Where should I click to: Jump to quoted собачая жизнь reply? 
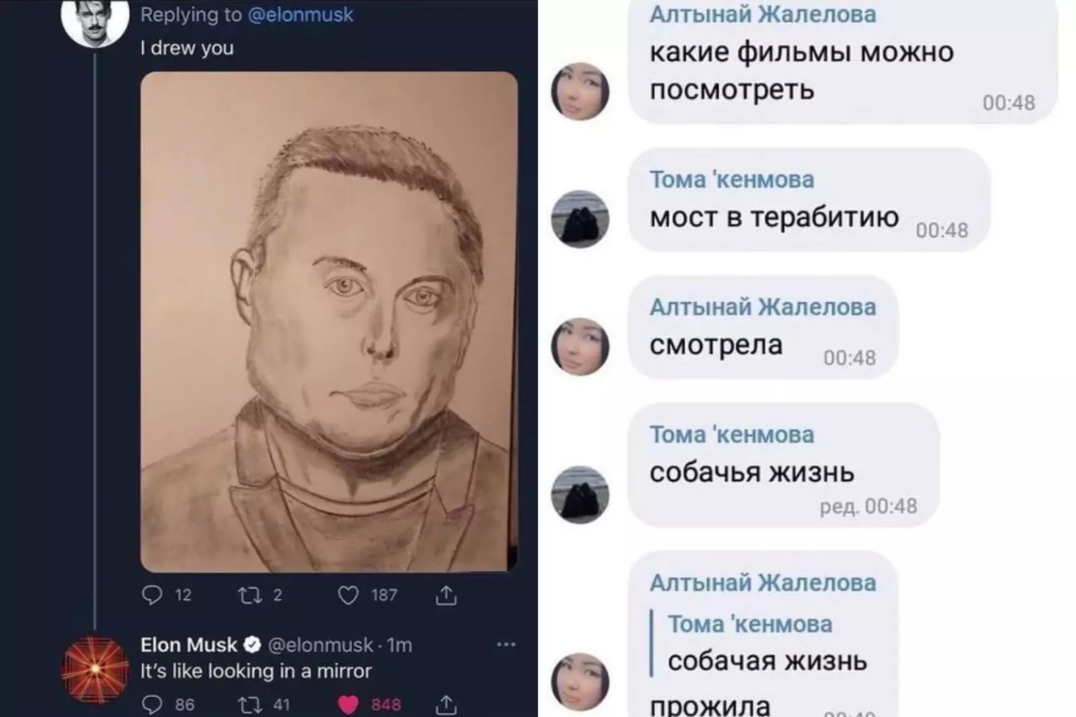760,643
